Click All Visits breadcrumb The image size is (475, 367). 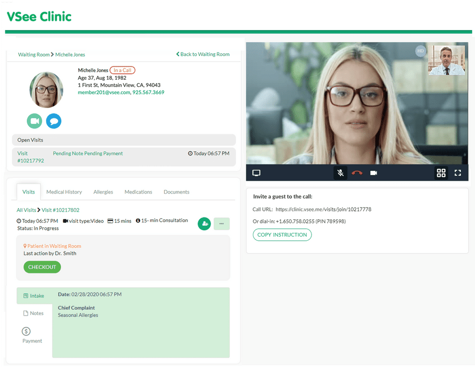click(26, 210)
